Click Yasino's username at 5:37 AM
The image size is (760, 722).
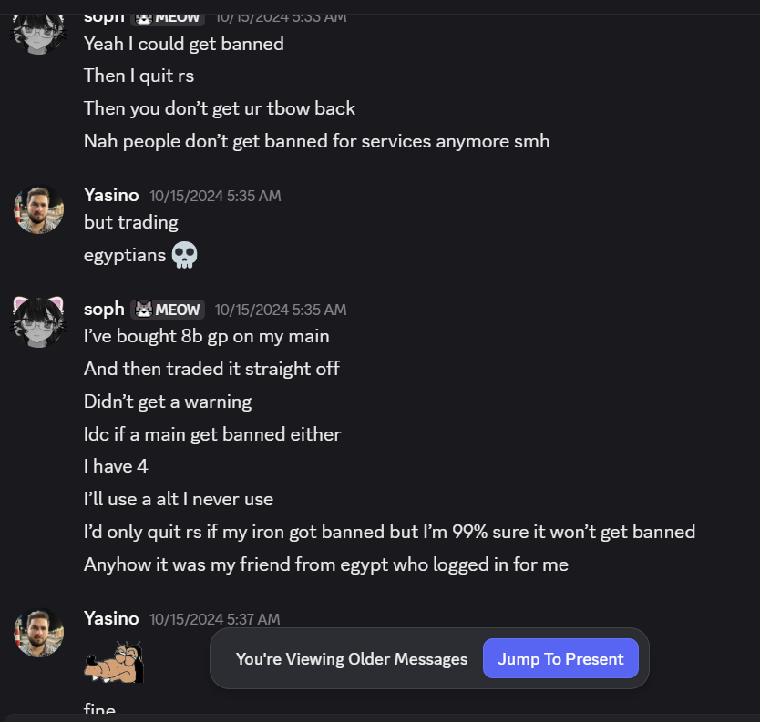tap(111, 618)
